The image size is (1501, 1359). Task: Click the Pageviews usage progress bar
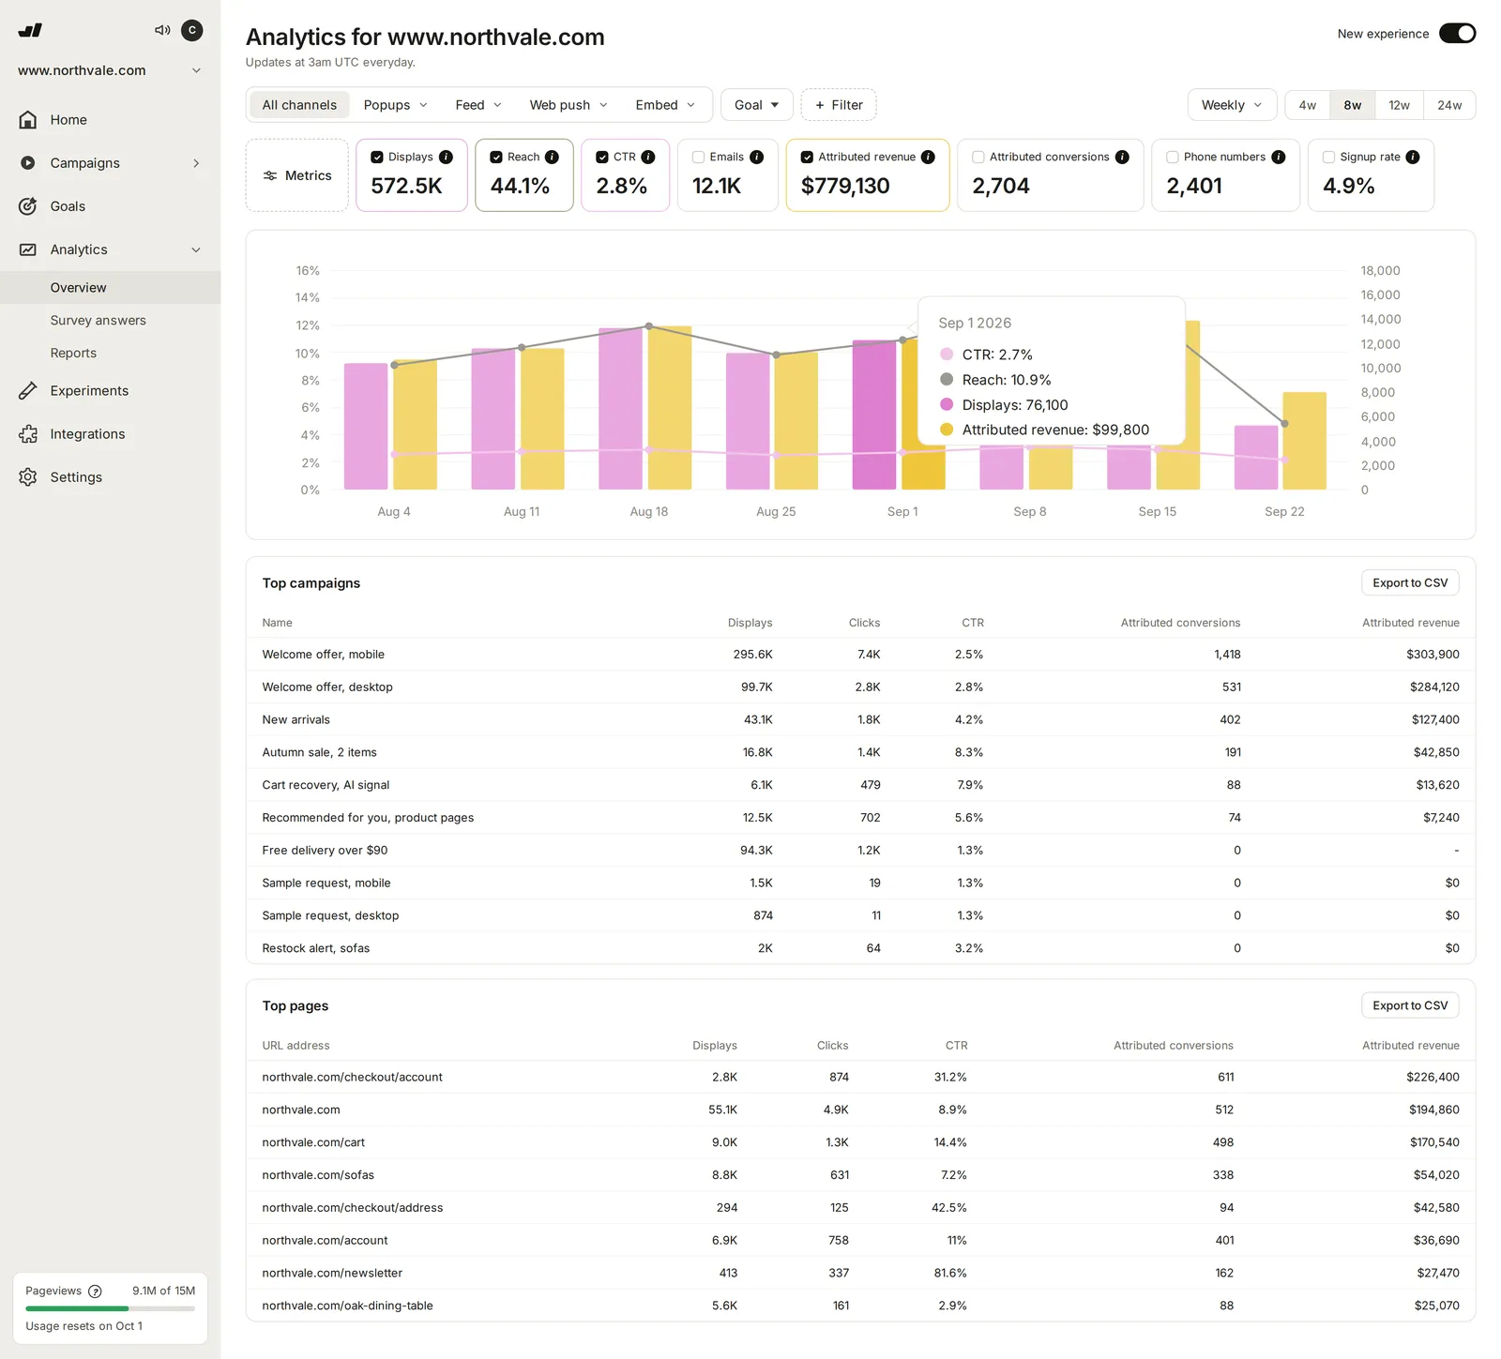tap(110, 1308)
